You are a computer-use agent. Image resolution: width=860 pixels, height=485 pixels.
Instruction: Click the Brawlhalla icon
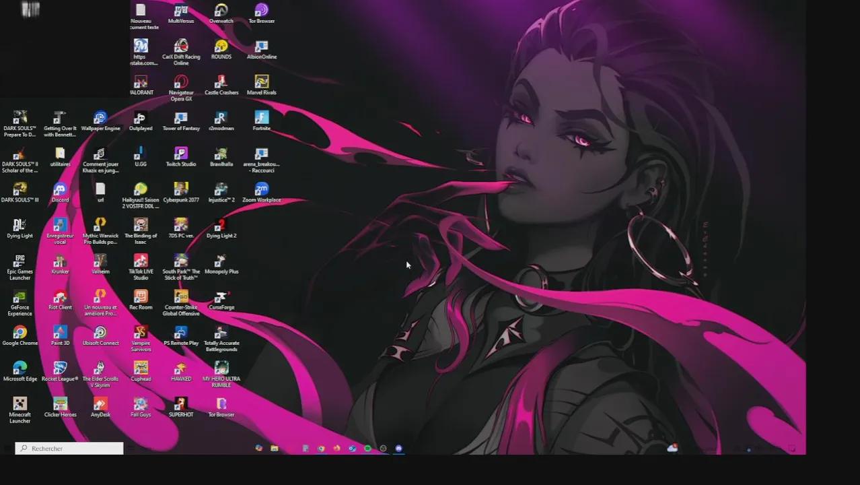[x=221, y=157]
